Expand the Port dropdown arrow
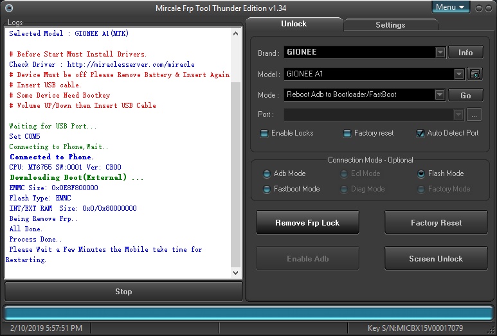The image size is (497, 336). click(458, 114)
